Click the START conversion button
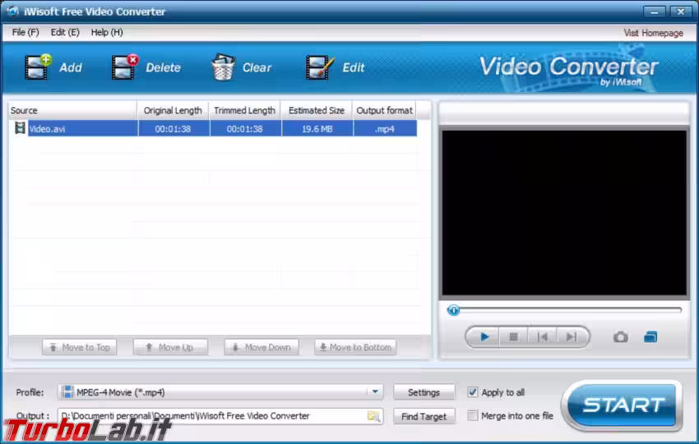The width and height of the screenshot is (699, 444). pos(623,405)
